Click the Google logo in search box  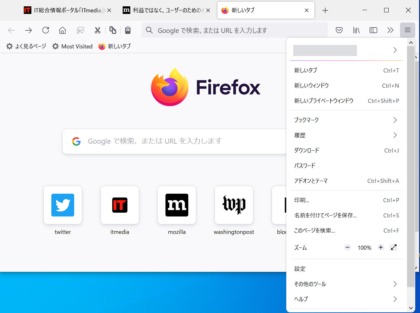pos(76,141)
